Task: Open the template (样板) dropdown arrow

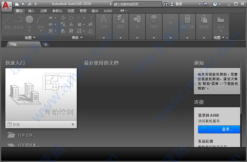Action: 73,125
